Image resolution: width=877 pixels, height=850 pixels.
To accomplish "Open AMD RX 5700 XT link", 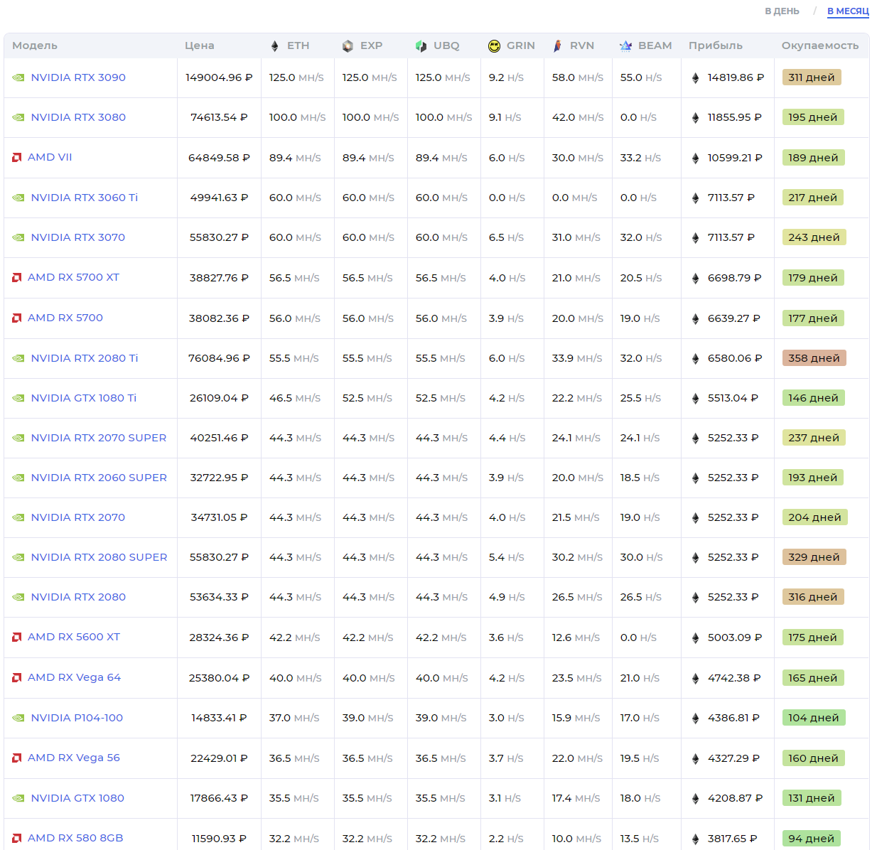I will [x=73, y=277].
